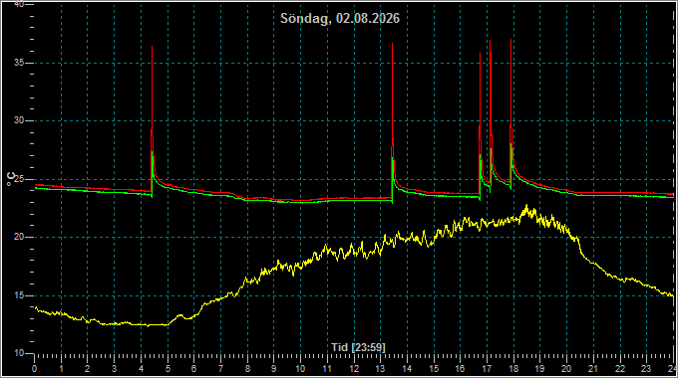The height and width of the screenshot is (378, 678).
Task: Click the top of the last red spike near hour 18
Action: (x=511, y=40)
